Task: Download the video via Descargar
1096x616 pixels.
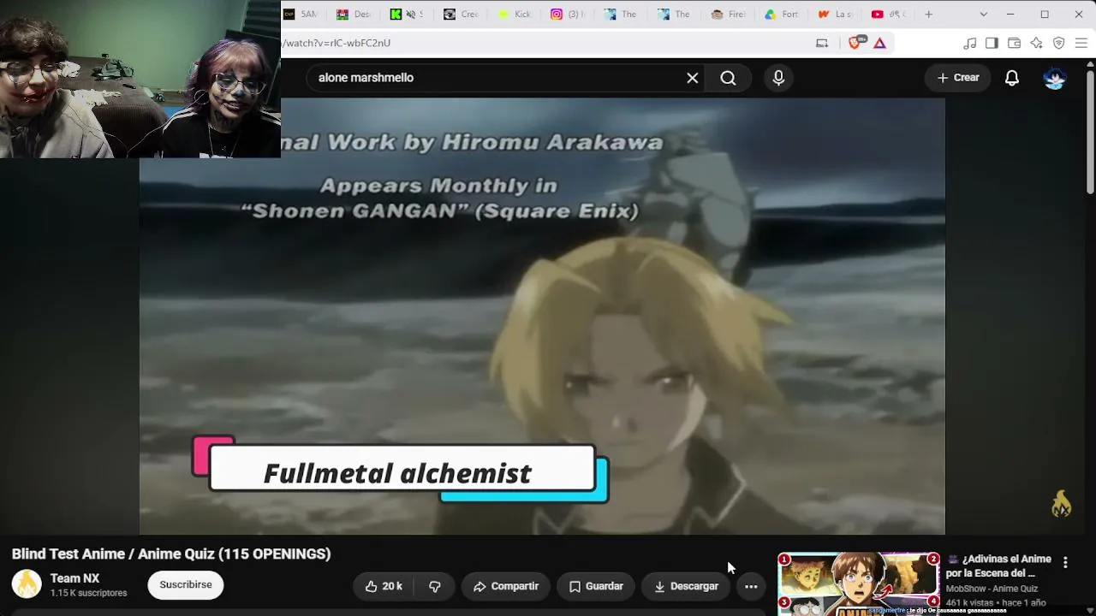Action: click(686, 586)
